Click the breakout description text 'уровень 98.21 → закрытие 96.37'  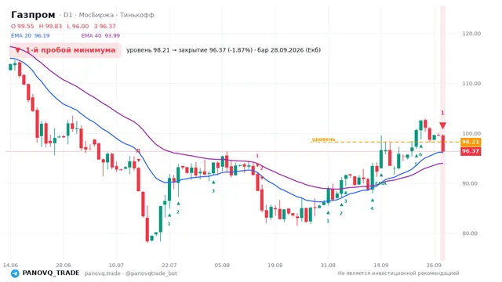(177, 50)
